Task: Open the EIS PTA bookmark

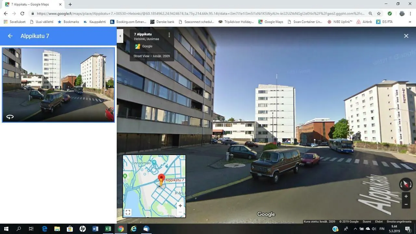Action: coord(384,22)
